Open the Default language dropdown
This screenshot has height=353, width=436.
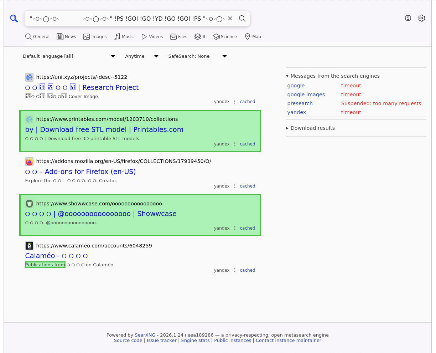coord(69,56)
